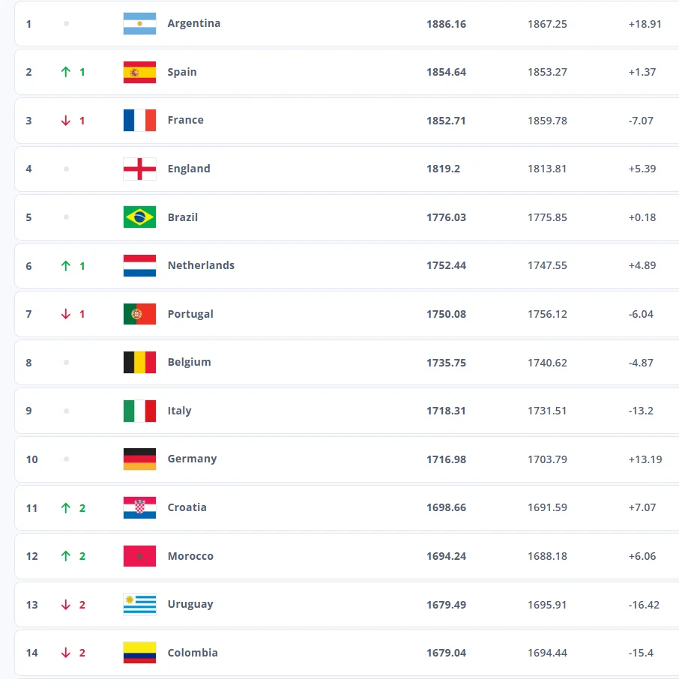Image resolution: width=679 pixels, height=679 pixels.
Task: Click the Colombia flag icon
Action: (139, 653)
